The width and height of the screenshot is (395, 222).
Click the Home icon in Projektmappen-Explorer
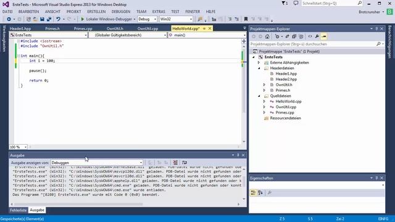point(267,36)
